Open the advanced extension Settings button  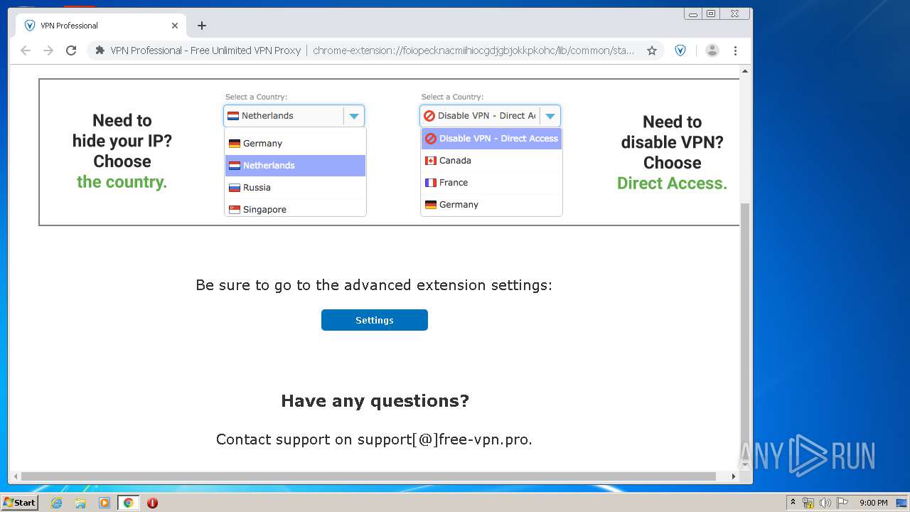click(375, 320)
